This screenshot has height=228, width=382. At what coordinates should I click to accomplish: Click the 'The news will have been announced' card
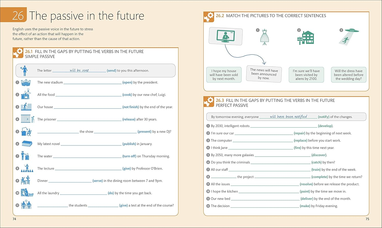tap(264, 74)
